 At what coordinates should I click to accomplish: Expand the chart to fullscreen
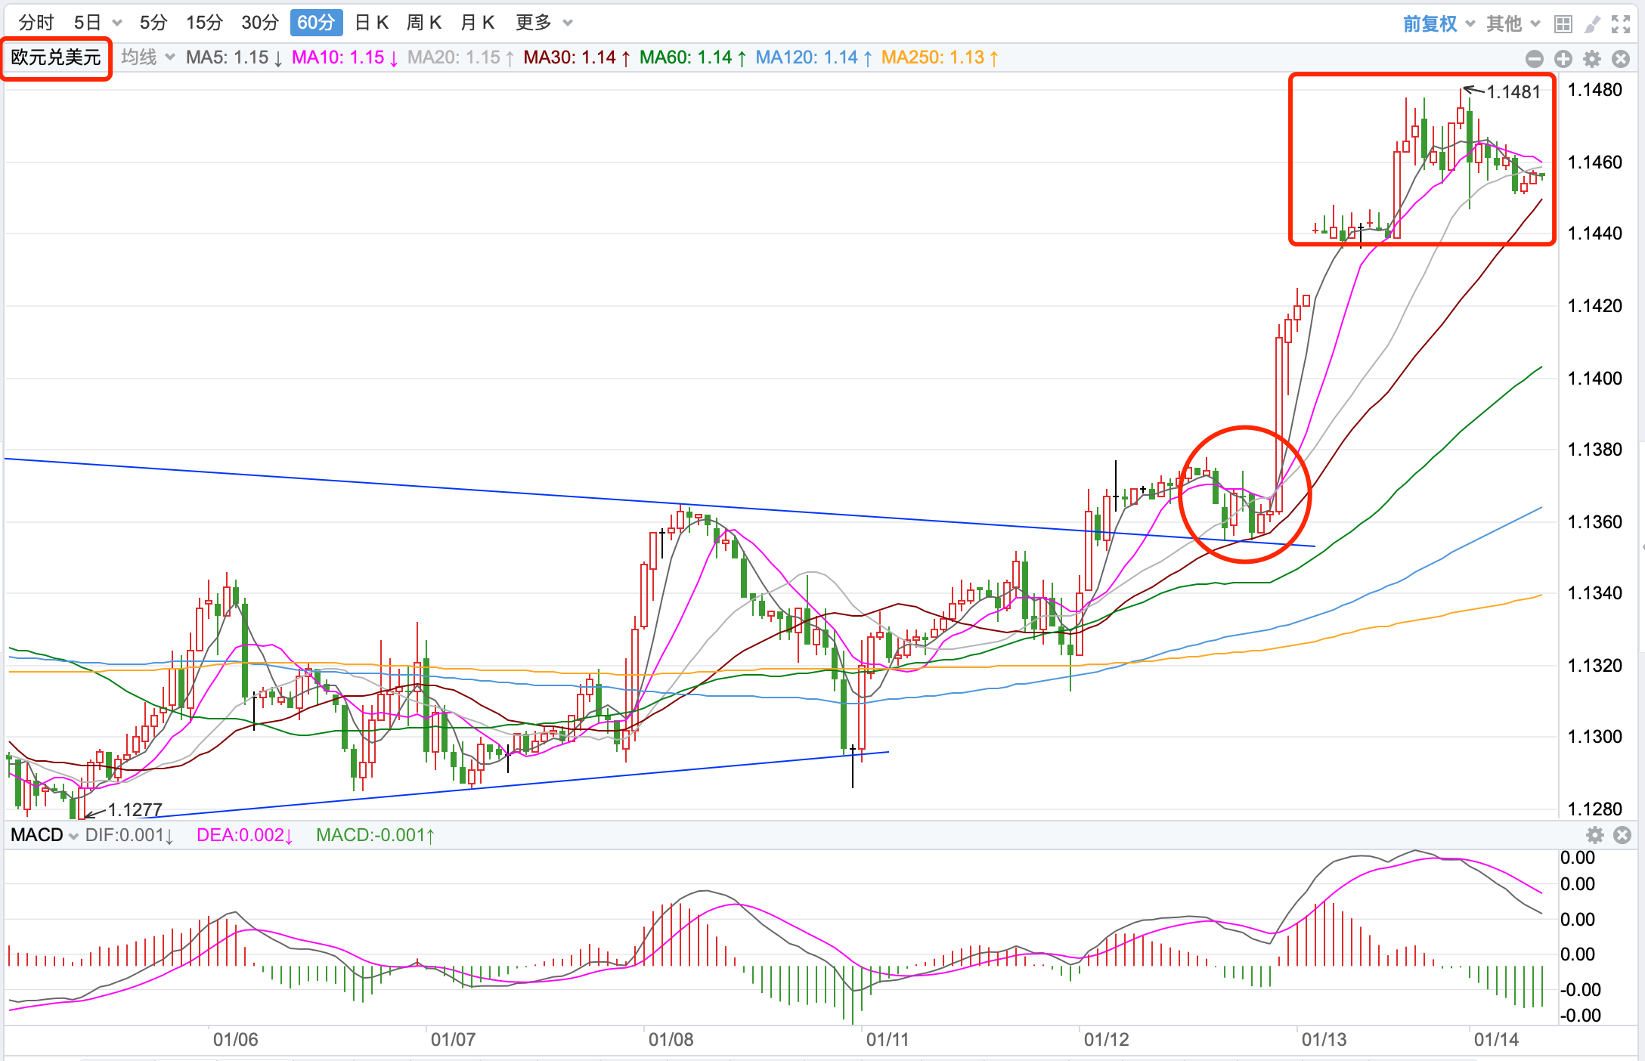1620,24
